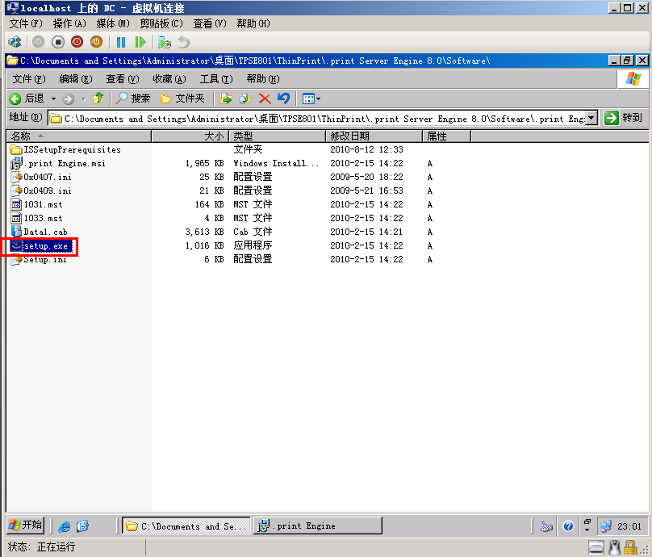Click the Show Desktop quick launch icon
652x557 pixels.
click(82, 526)
